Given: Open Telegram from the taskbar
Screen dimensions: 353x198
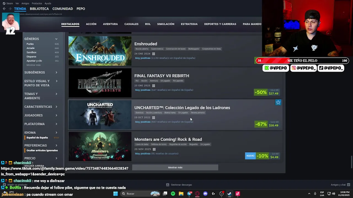Looking at the screenshot, I should tap(189, 194).
